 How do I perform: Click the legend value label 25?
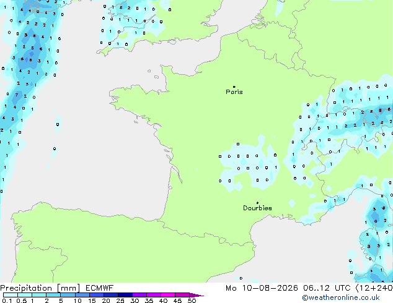(120, 301)
